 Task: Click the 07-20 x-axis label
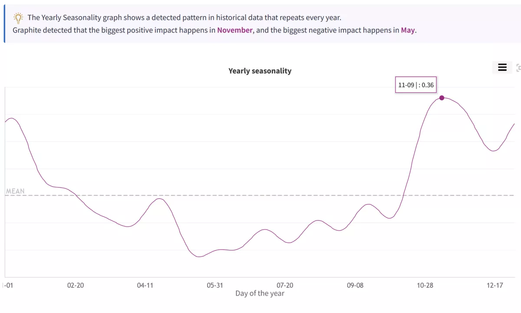pos(285,285)
